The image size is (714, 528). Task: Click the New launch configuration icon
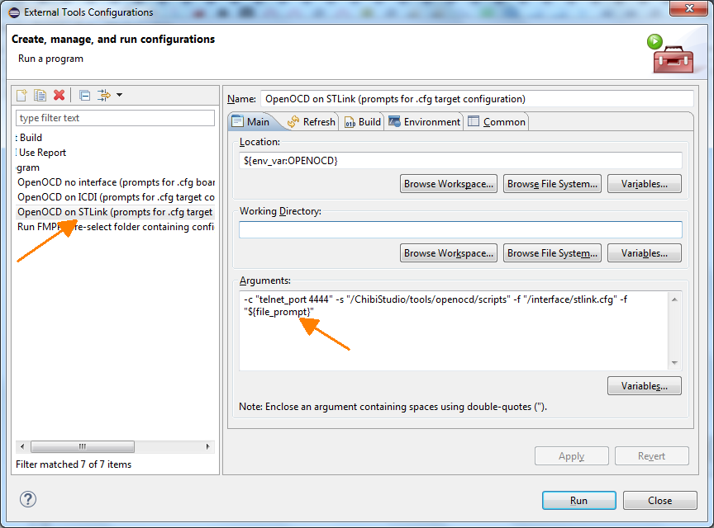point(22,96)
